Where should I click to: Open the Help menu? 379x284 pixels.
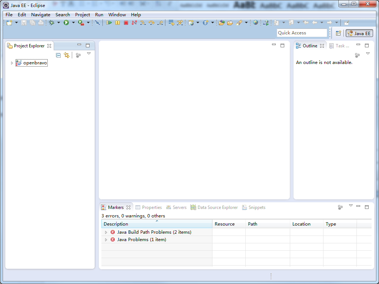coord(136,15)
